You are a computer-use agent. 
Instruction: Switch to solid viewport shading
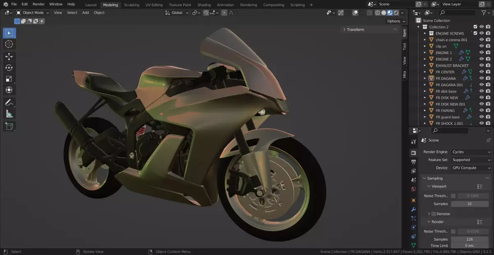click(384, 13)
